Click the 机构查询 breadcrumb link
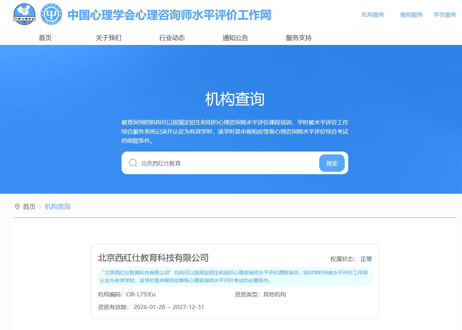The height and width of the screenshot is (330, 462). (57, 207)
